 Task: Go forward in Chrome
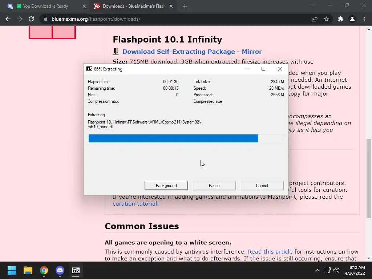pos(20,19)
